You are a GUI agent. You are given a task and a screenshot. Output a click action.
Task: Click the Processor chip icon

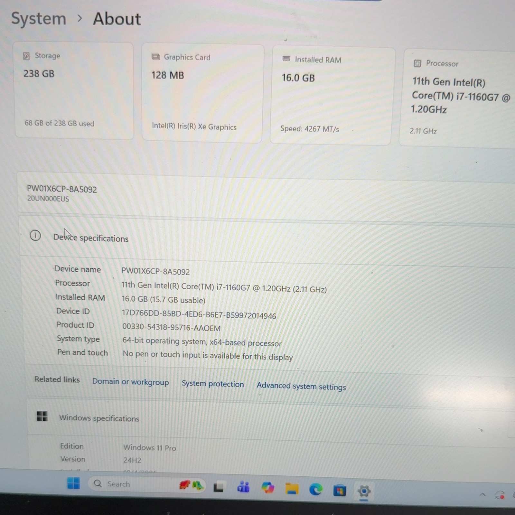point(417,63)
